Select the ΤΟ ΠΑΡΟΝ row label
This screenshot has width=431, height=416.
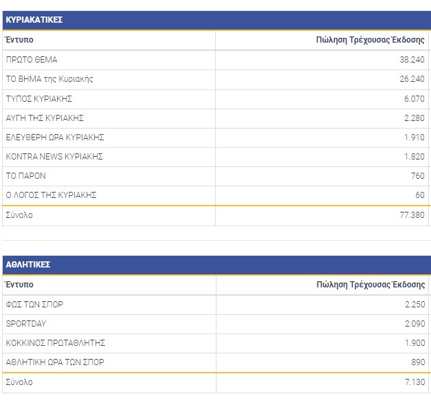point(25,176)
